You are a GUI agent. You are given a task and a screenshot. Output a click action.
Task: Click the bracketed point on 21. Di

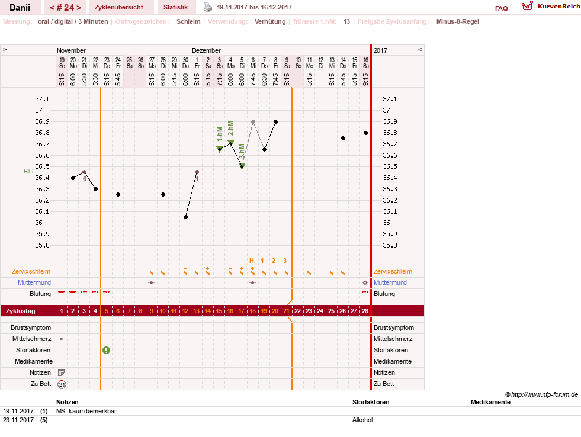[x=85, y=172]
